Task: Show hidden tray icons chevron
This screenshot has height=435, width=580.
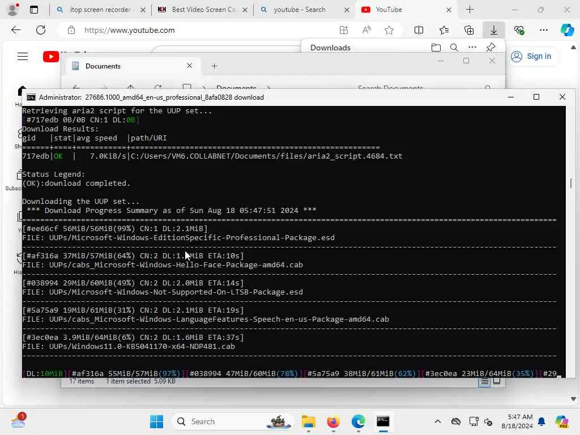Action: (438, 421)
